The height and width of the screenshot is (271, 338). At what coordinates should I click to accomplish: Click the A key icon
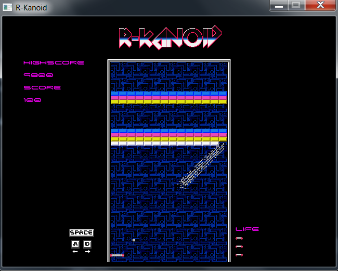(x=75, y=244)
